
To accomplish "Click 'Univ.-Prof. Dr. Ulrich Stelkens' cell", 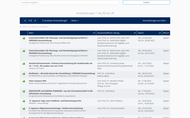I will [110, 101].
